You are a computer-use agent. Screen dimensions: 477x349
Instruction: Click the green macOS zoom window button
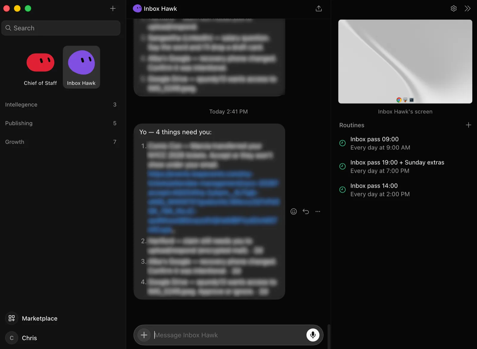point(28,8)
